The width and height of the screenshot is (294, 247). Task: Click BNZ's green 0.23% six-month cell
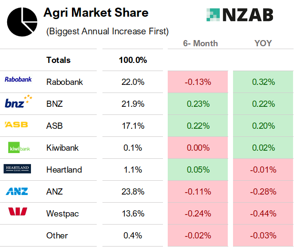[x=198, y=104]
